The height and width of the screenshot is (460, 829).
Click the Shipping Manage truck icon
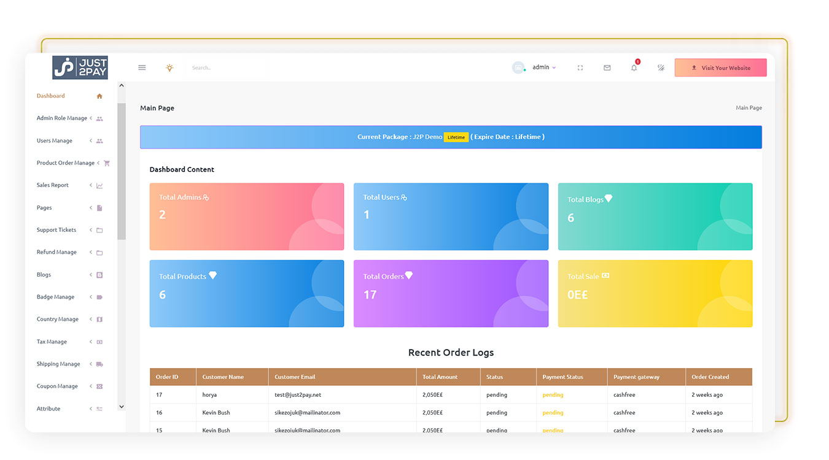tap(98, 364)
